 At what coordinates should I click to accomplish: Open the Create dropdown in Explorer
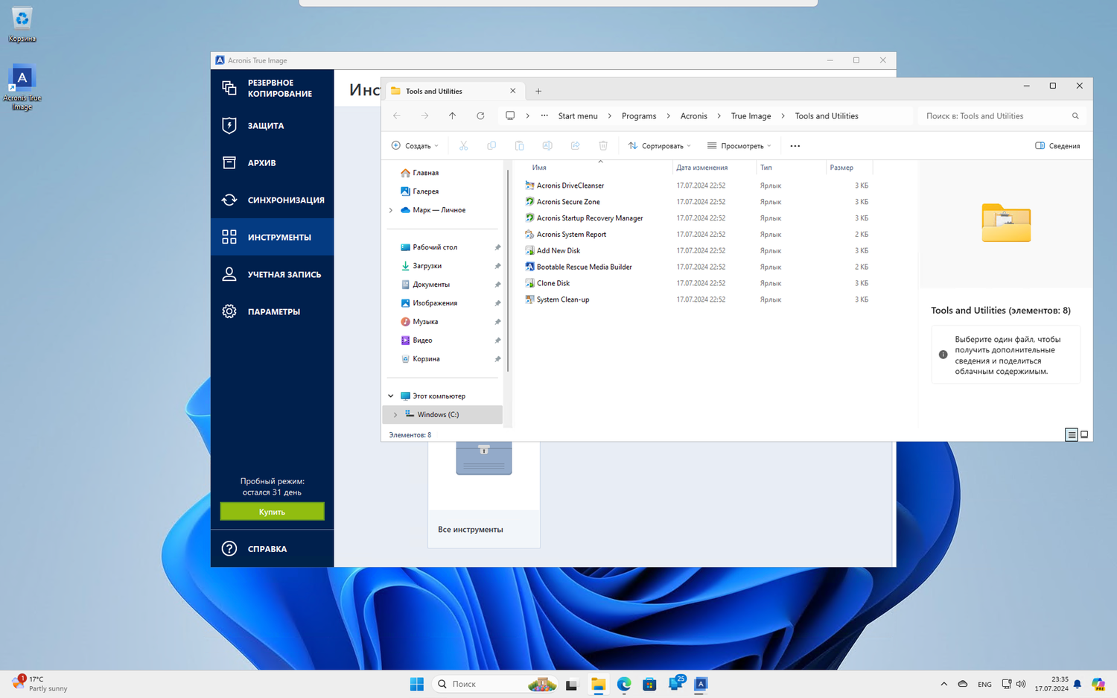(x=415, y=146)
